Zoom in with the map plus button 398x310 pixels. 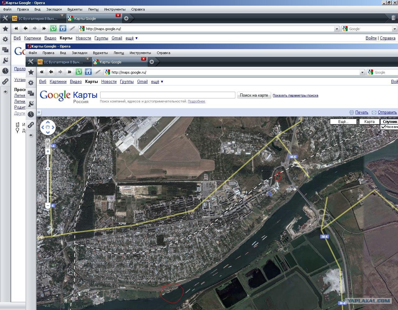tap(48, 152)
